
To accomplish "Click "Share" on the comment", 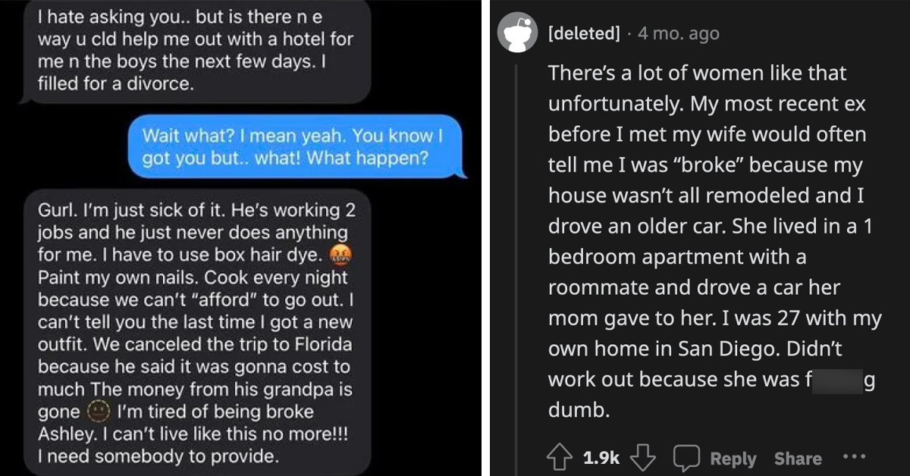I will 798,458.
